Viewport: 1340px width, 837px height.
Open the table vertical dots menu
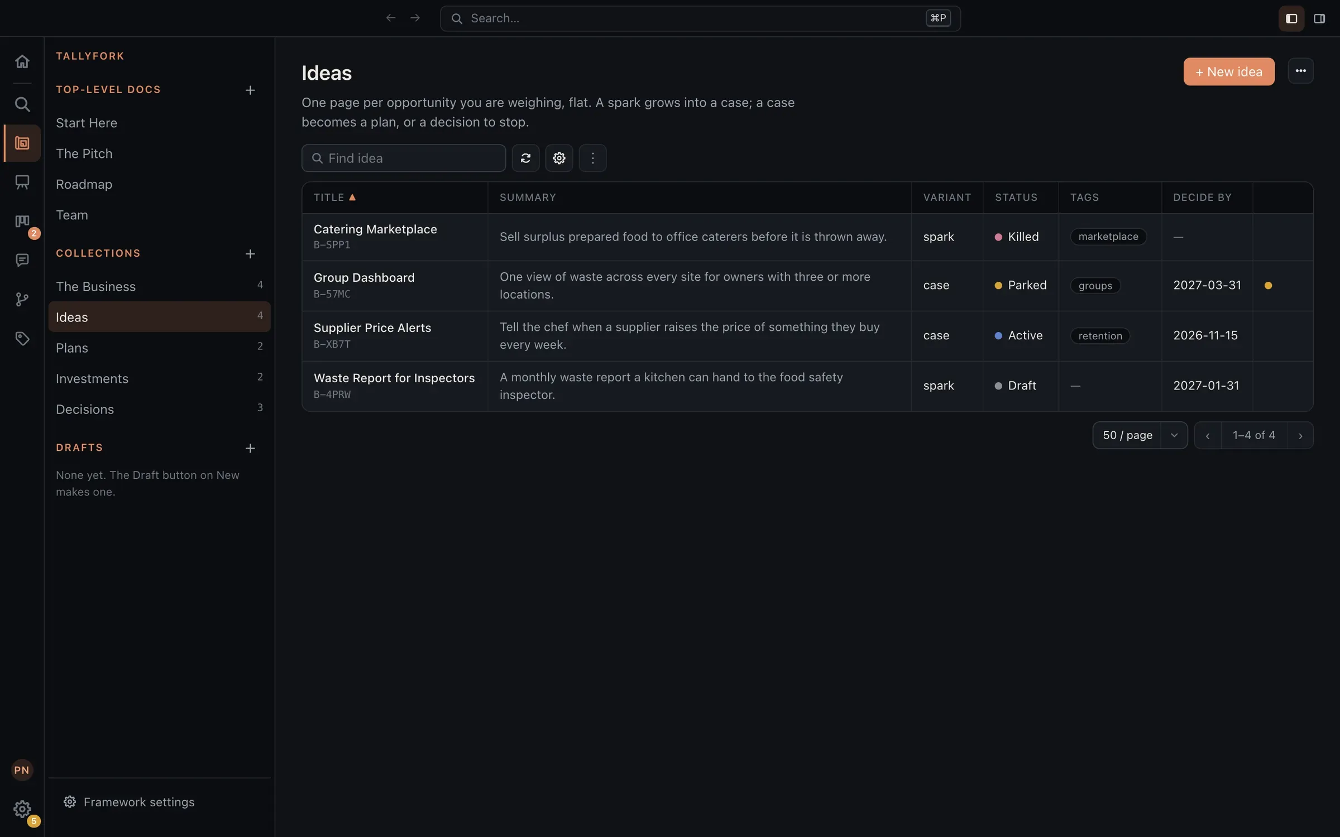click(592, 158)
